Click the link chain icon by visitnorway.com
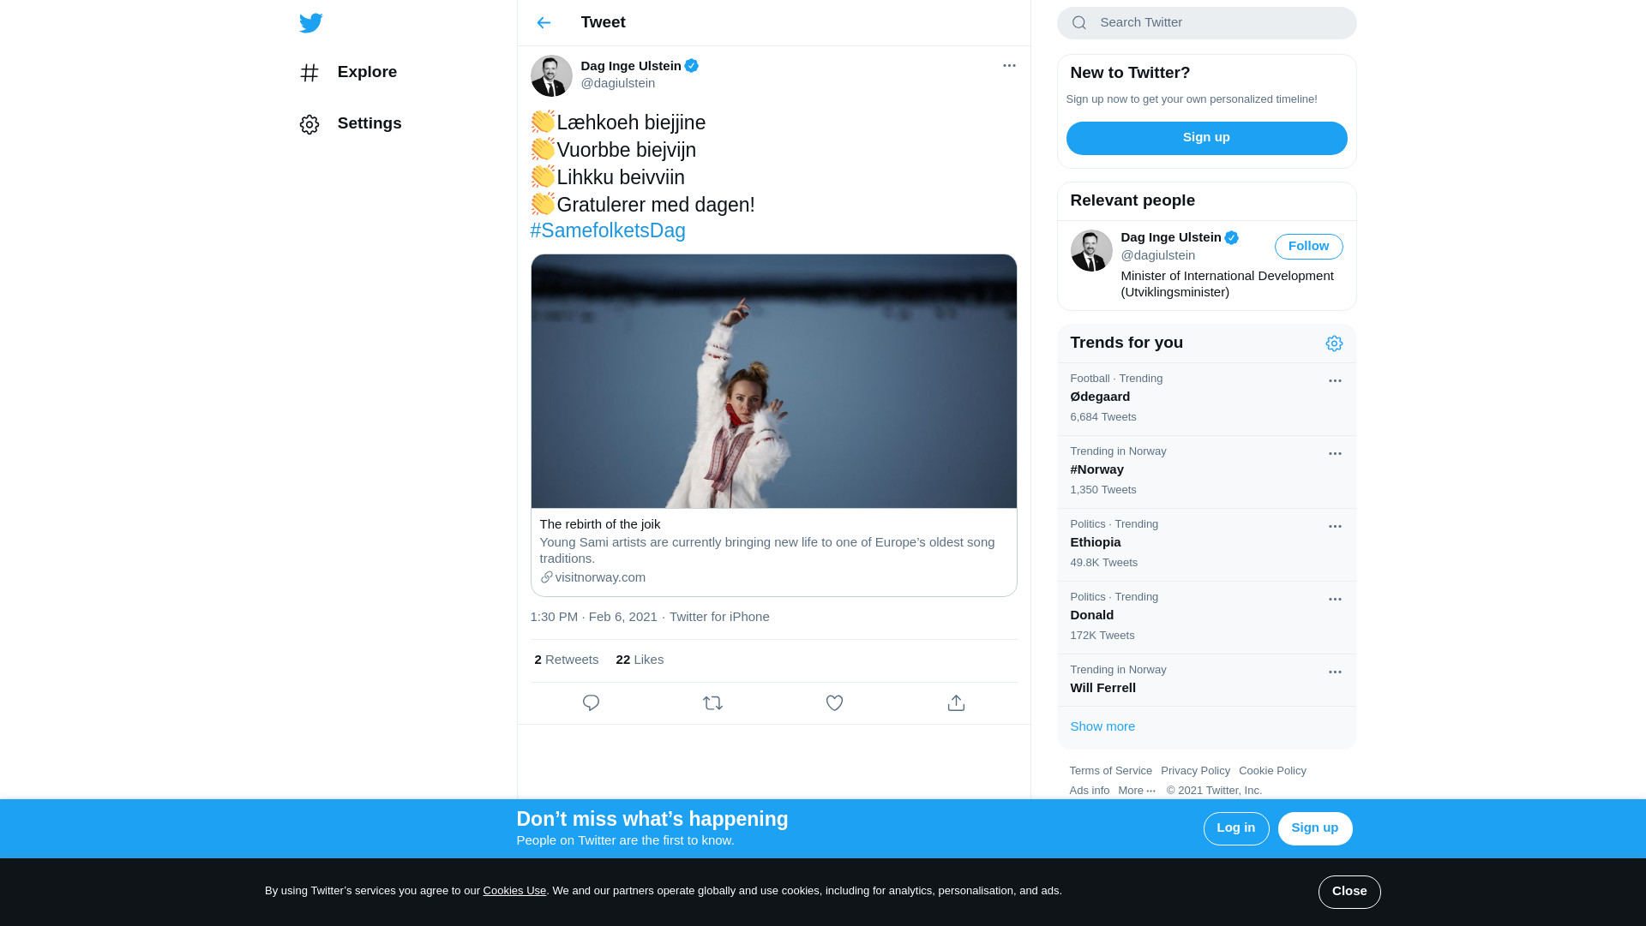This screenshot has width=1646, height=926. pyautogui.click(x=547, y=577)
